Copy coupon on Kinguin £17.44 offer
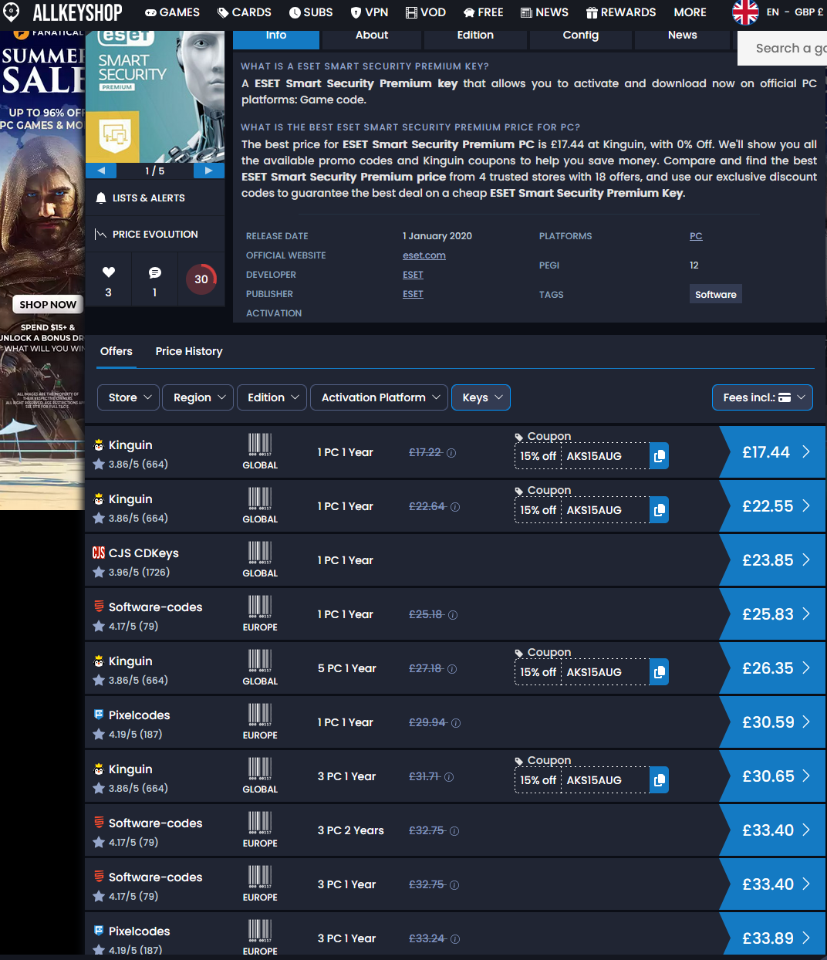827x960 pixels. pos(660,456)
